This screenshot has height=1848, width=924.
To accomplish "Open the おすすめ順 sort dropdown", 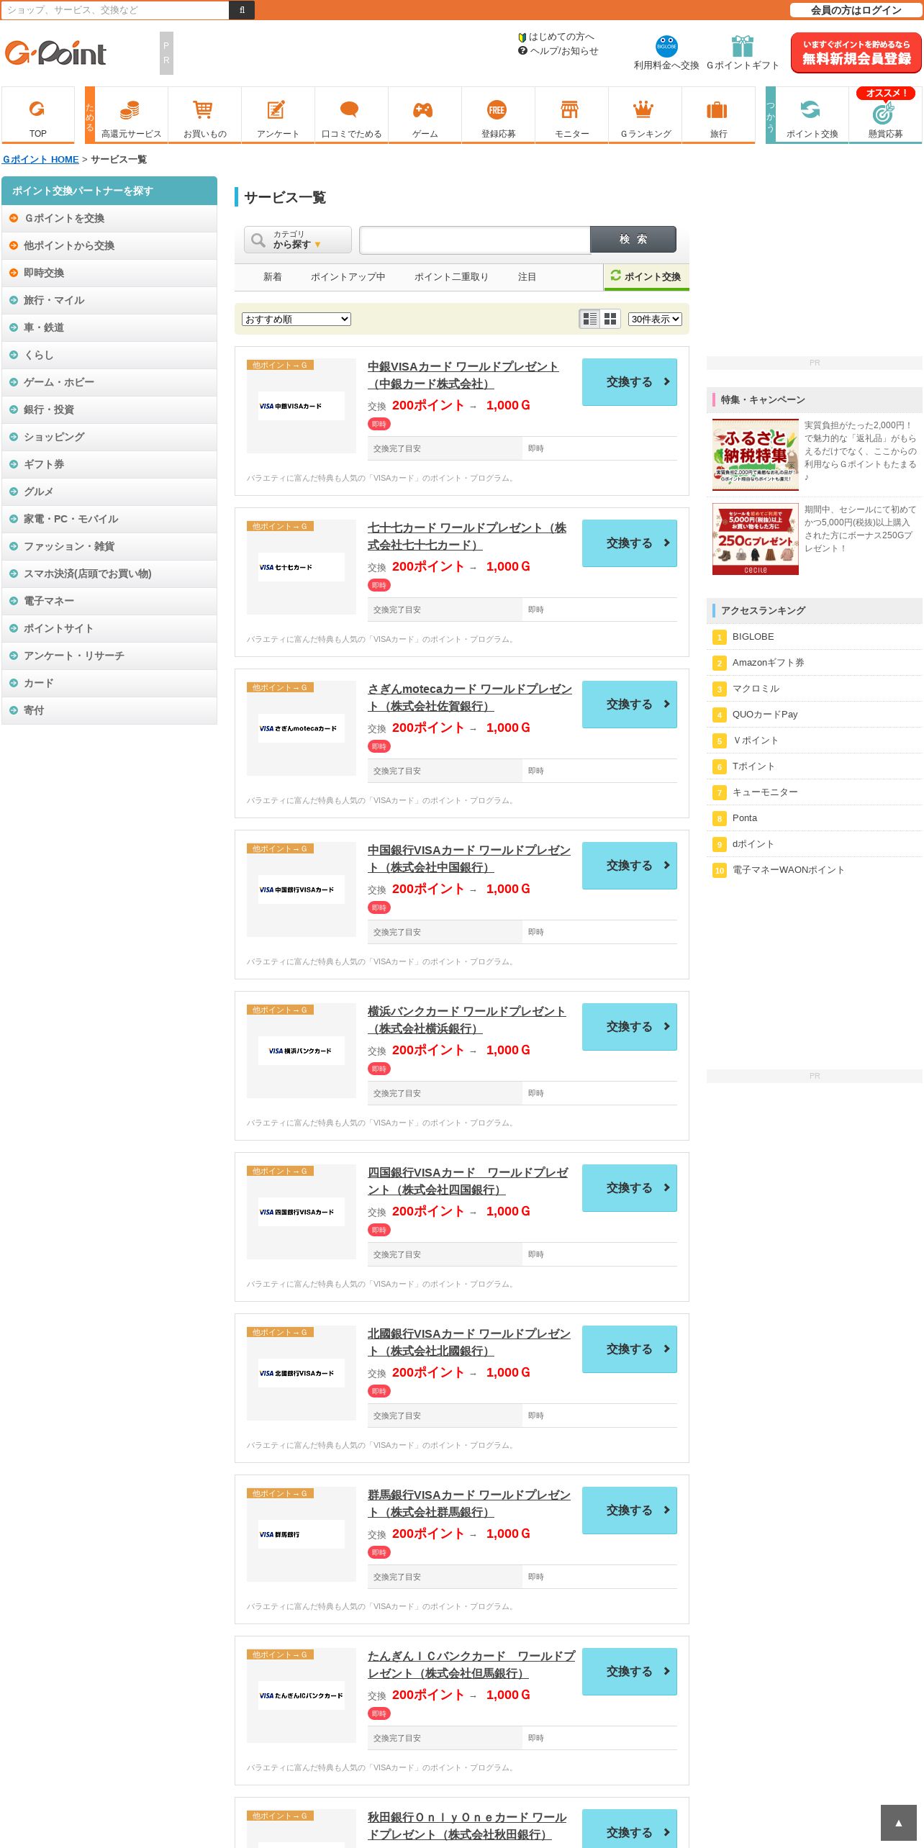I will click(296, 319).
